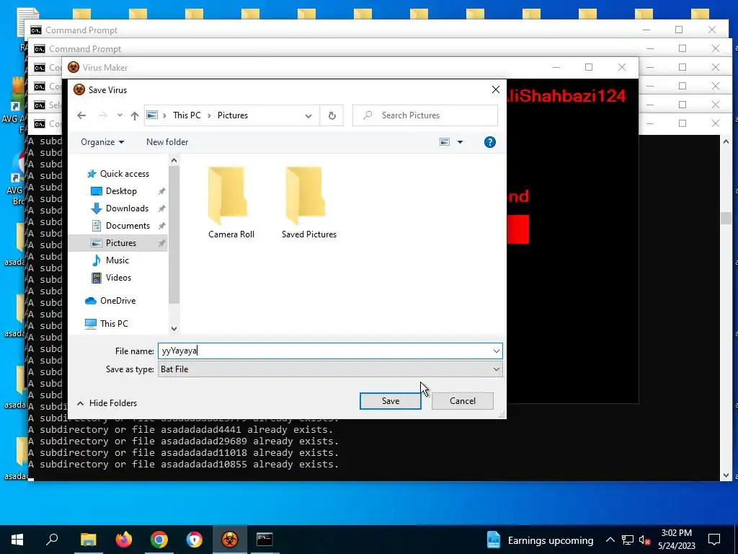Viewport: 738px width, 554px height.
Task: Open File Explorer from the taskbar
Action: click(x=88, y=540)
